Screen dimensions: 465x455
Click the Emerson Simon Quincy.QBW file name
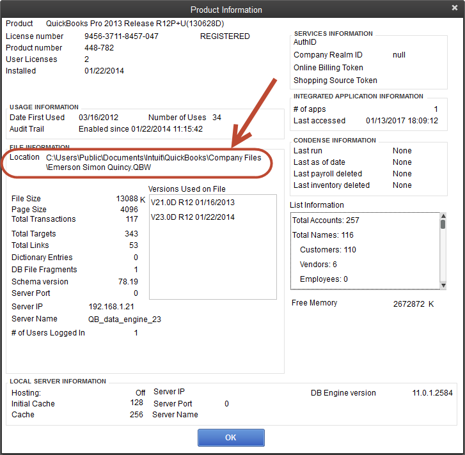tap(99, 167)
